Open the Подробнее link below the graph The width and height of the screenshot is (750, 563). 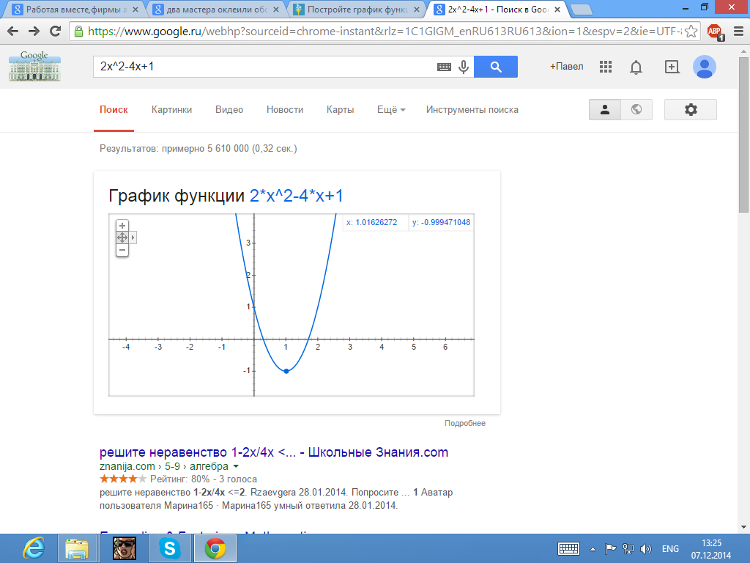(464, 423)
